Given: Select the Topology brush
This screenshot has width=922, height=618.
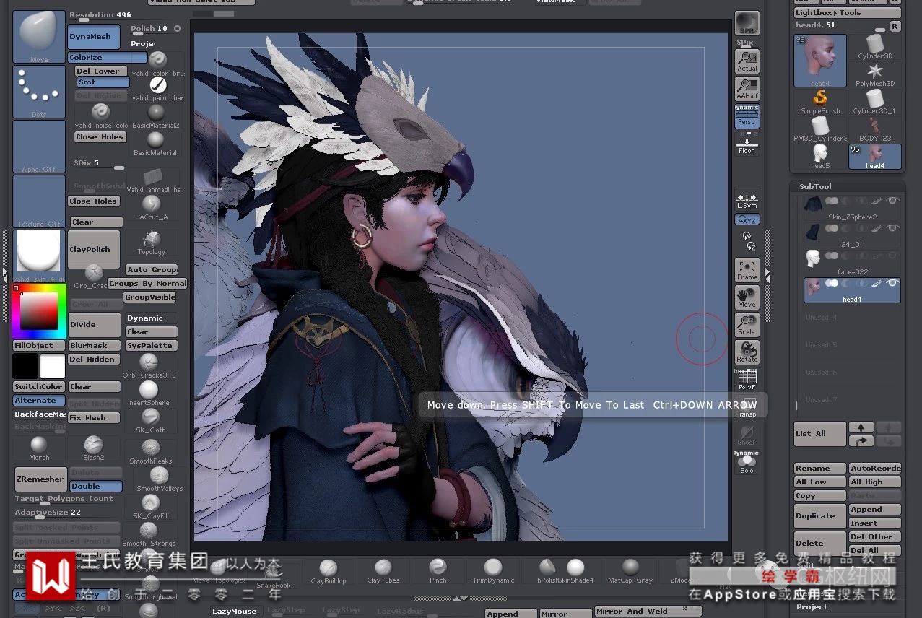Looking at the screenshot, I should tap(152, 243).
